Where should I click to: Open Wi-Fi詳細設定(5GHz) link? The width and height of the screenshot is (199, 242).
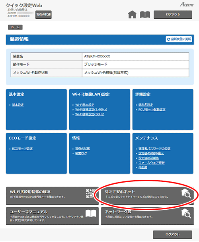(90, 114)
